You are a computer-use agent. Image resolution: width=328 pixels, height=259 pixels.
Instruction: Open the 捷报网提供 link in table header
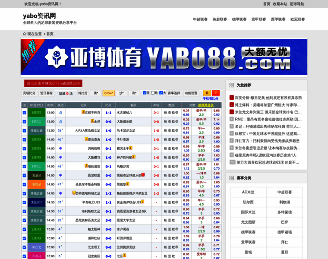coord(206,105)
